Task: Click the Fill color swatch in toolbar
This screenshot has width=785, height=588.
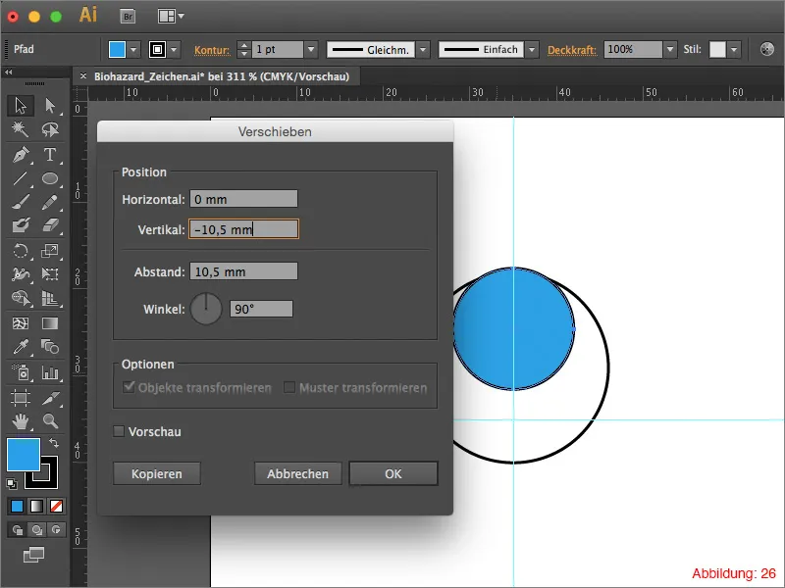Action: (23, 455)
